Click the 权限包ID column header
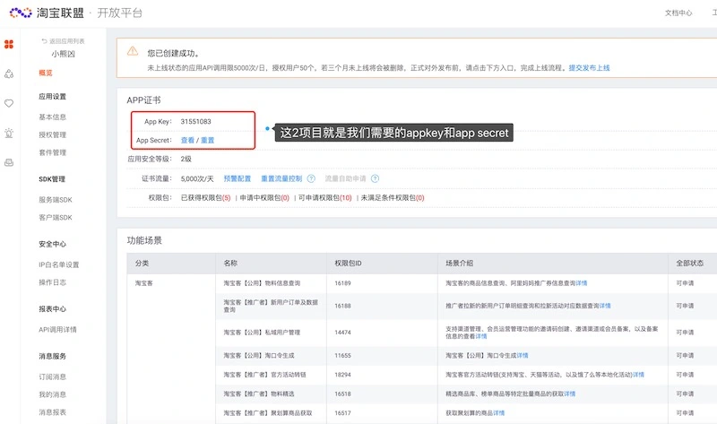 [x=348, y=263]
